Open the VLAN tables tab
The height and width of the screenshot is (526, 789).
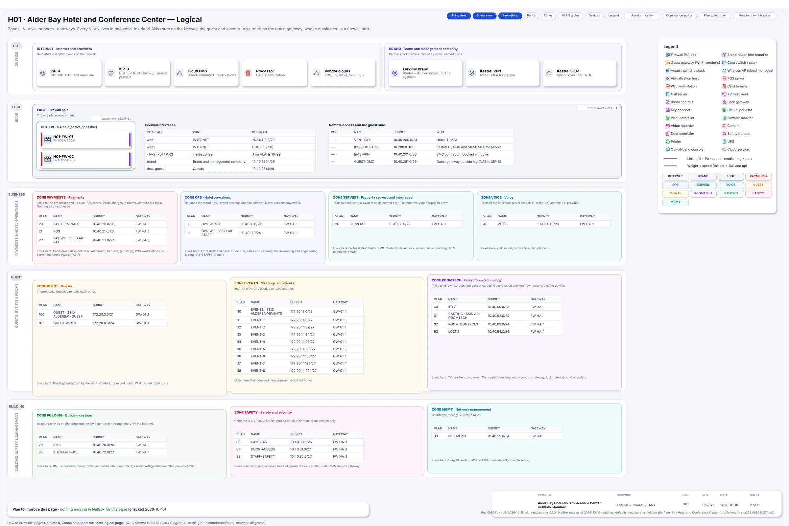point(570,16)
